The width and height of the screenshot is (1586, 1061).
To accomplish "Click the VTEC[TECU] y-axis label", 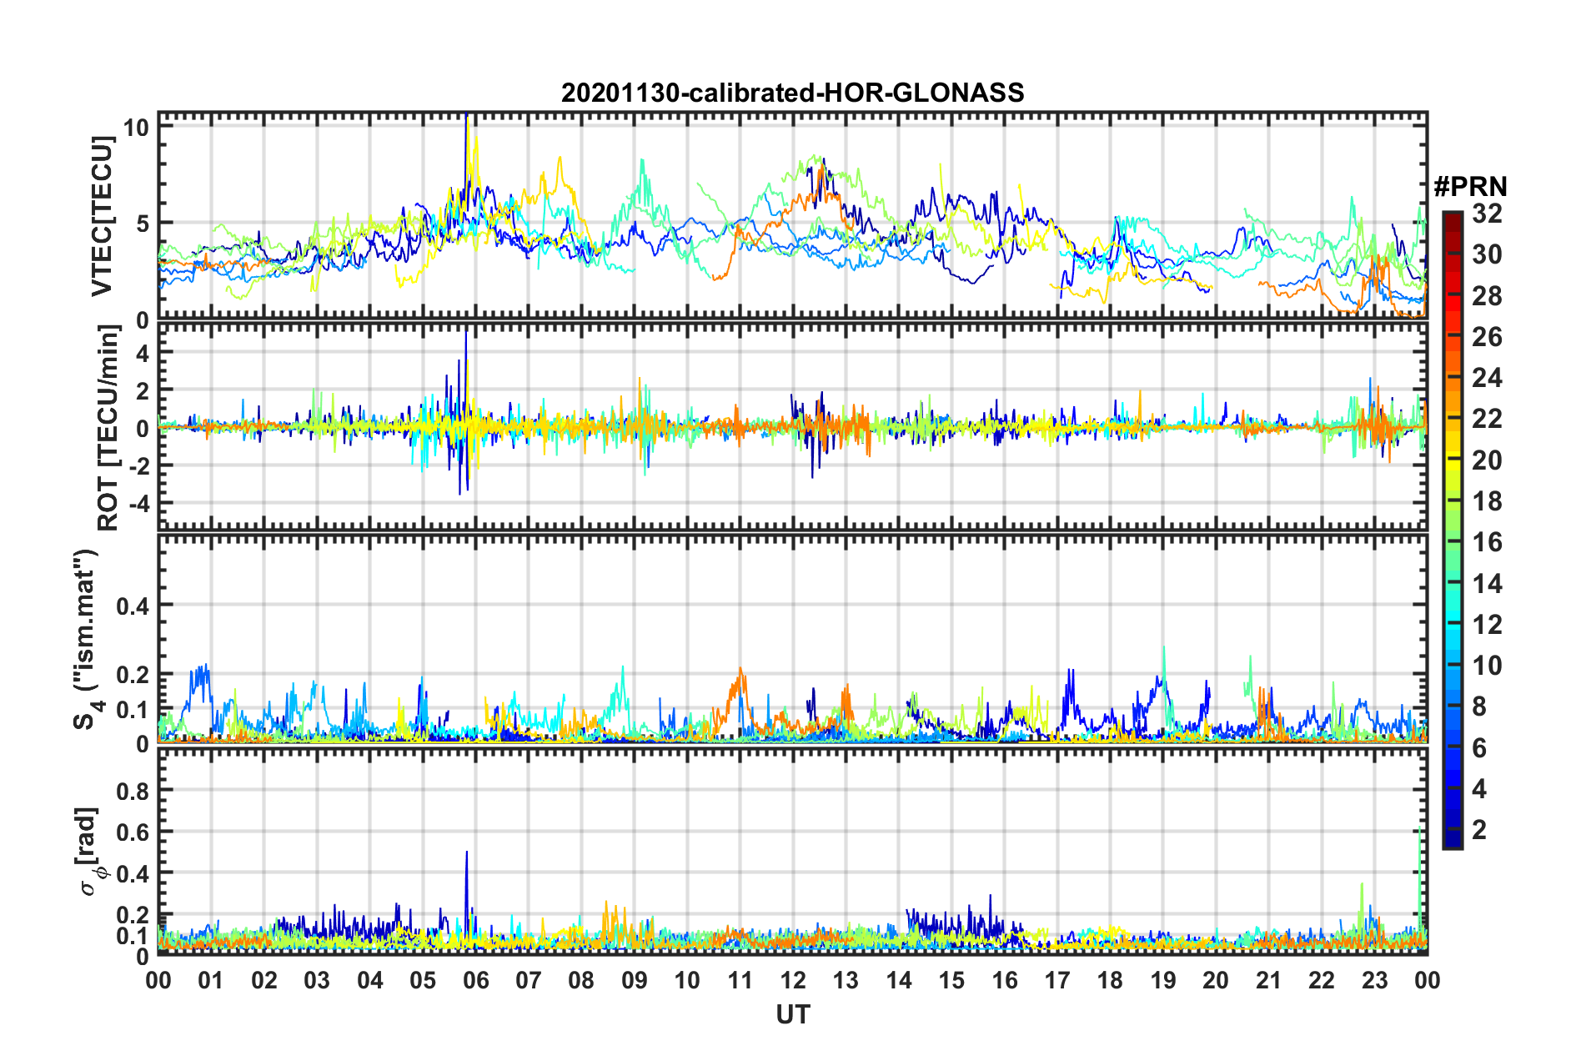I will (x=102, y=216).
